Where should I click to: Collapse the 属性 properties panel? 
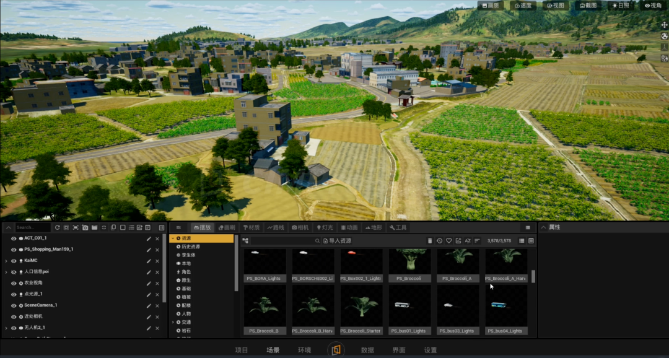[x=544, y=227]
